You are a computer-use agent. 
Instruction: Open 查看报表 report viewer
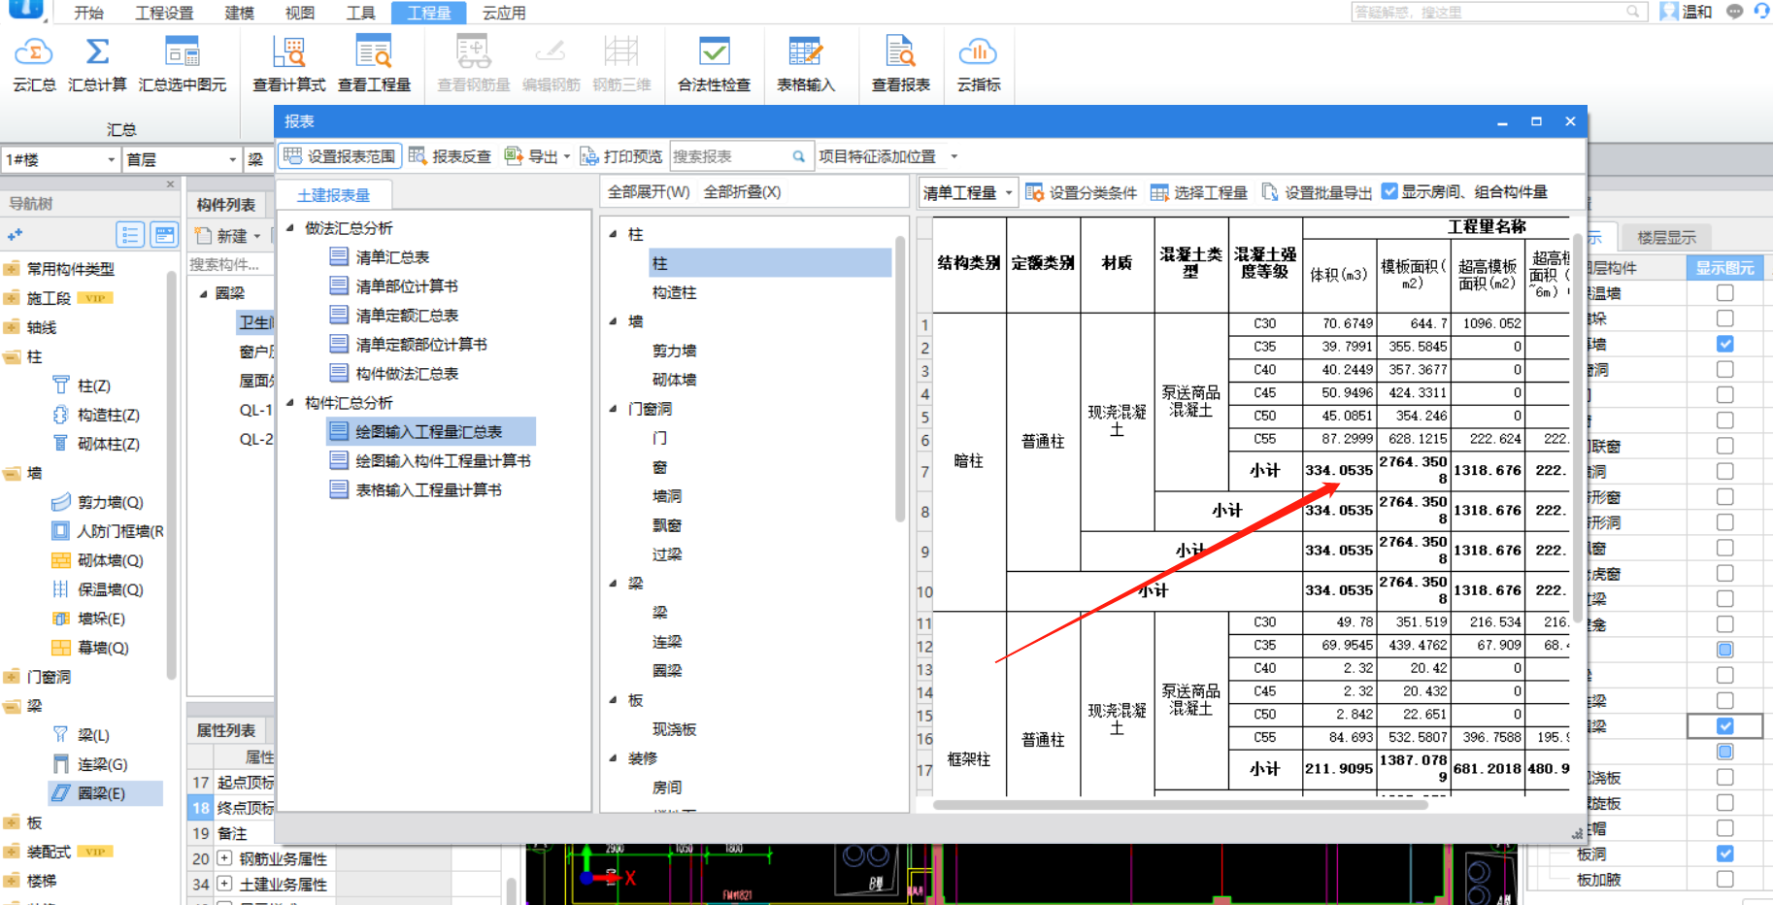pyautogui.click(x=900, y=64)
